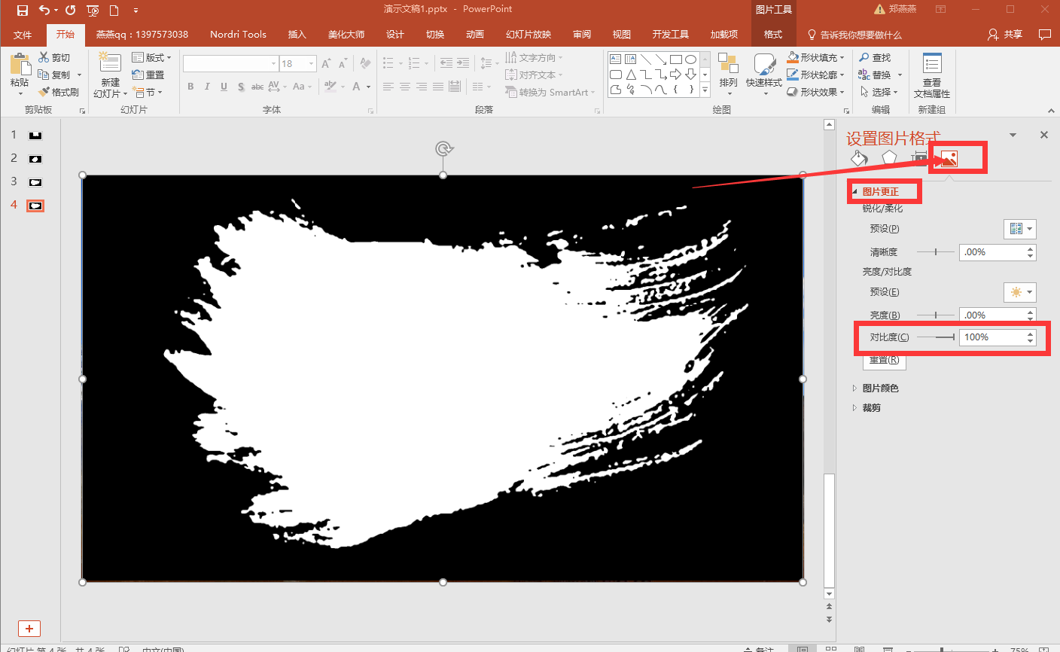Image resolution: width=1060 pixels, height=652 pixels.
Task: Open the Shape Fill (形状填充) dropdown
Action: (x=818, y=57)
